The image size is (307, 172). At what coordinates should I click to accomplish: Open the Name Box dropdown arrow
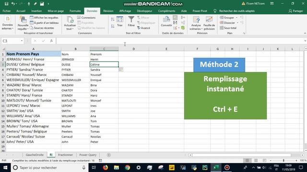click(22, 41)
